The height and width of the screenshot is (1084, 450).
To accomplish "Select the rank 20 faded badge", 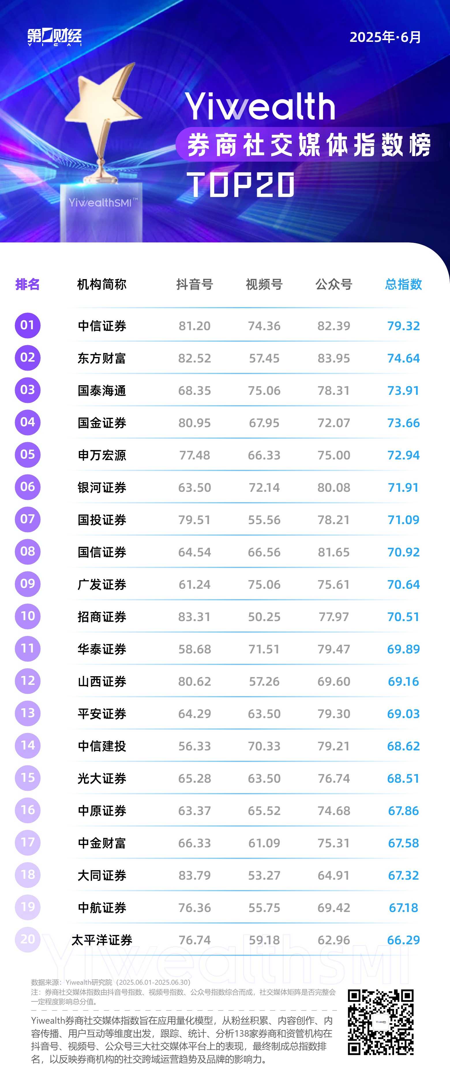I will [x=28, y=939].
